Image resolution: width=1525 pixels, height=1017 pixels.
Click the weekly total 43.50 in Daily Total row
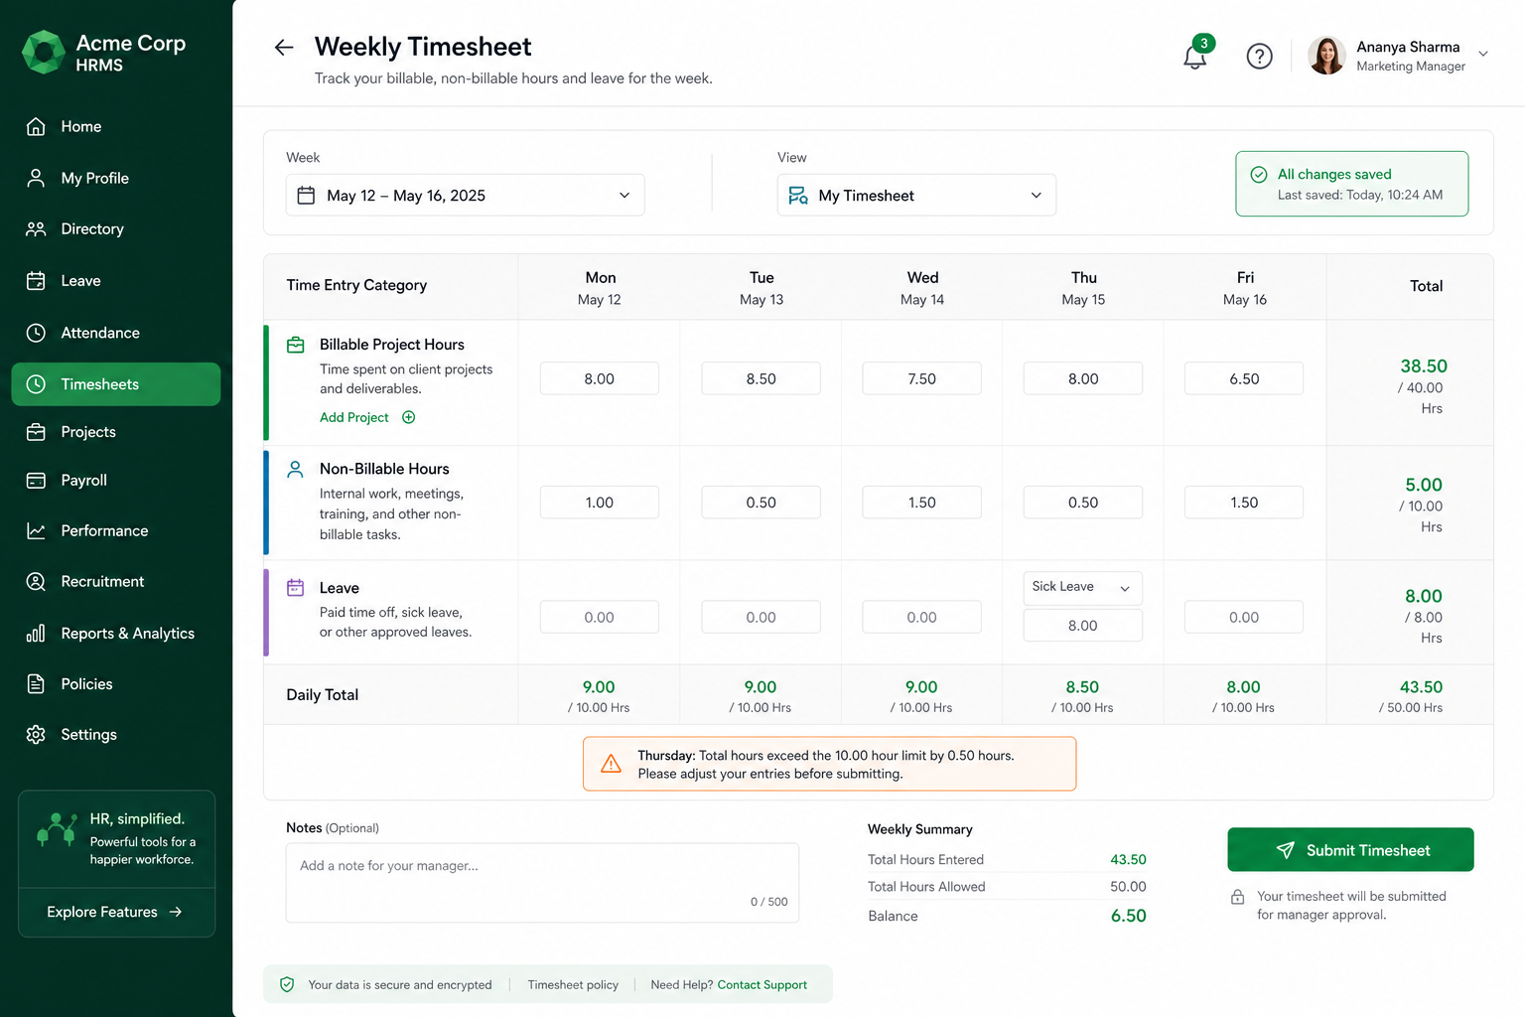pos(1421,687)
